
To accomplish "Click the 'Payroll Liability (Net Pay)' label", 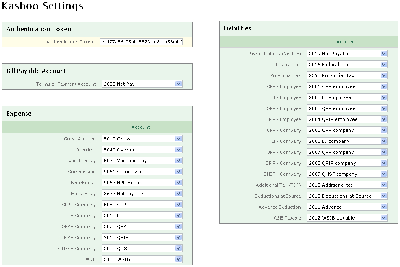I will tap(275, 54).
